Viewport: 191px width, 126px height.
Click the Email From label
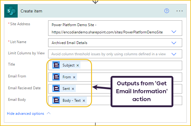click(17, 76)
